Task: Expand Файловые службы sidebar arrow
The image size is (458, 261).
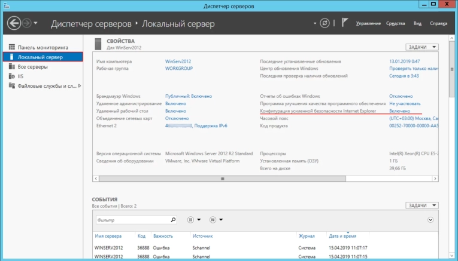Action: pos(80,85)
